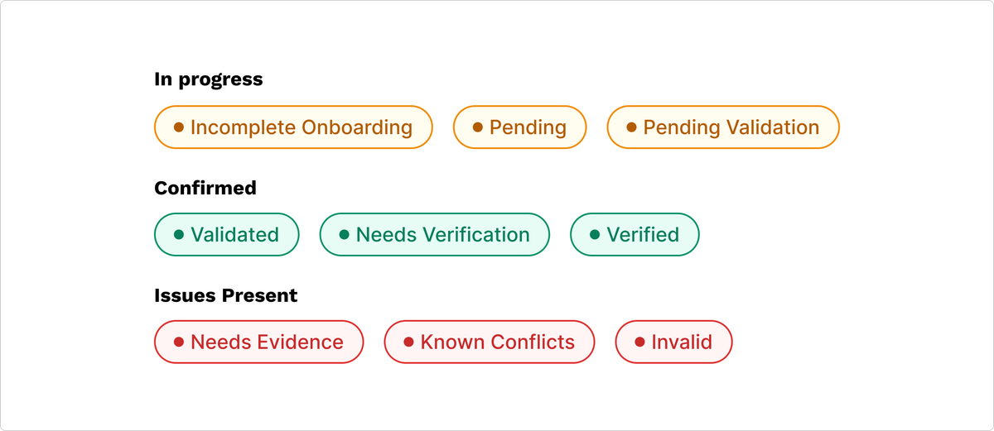Choose the green Verified badge

(635, 235)
